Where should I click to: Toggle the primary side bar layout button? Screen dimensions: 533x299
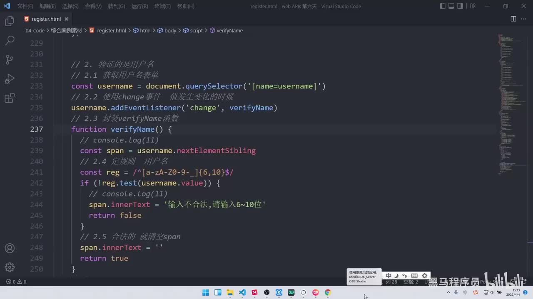pos(442,6)
